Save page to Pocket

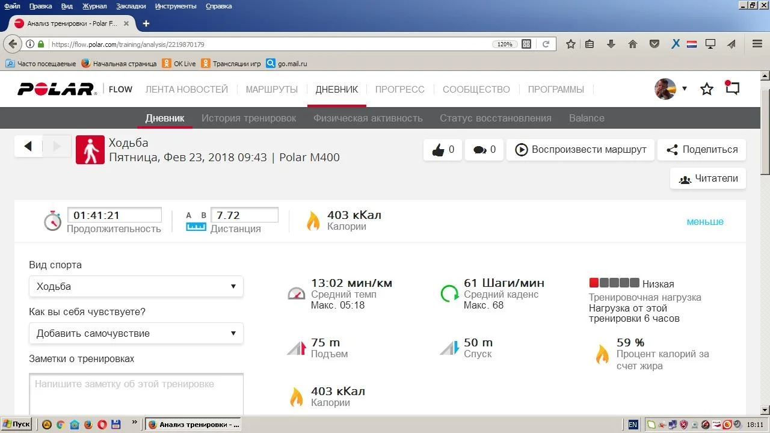point(654,44)
